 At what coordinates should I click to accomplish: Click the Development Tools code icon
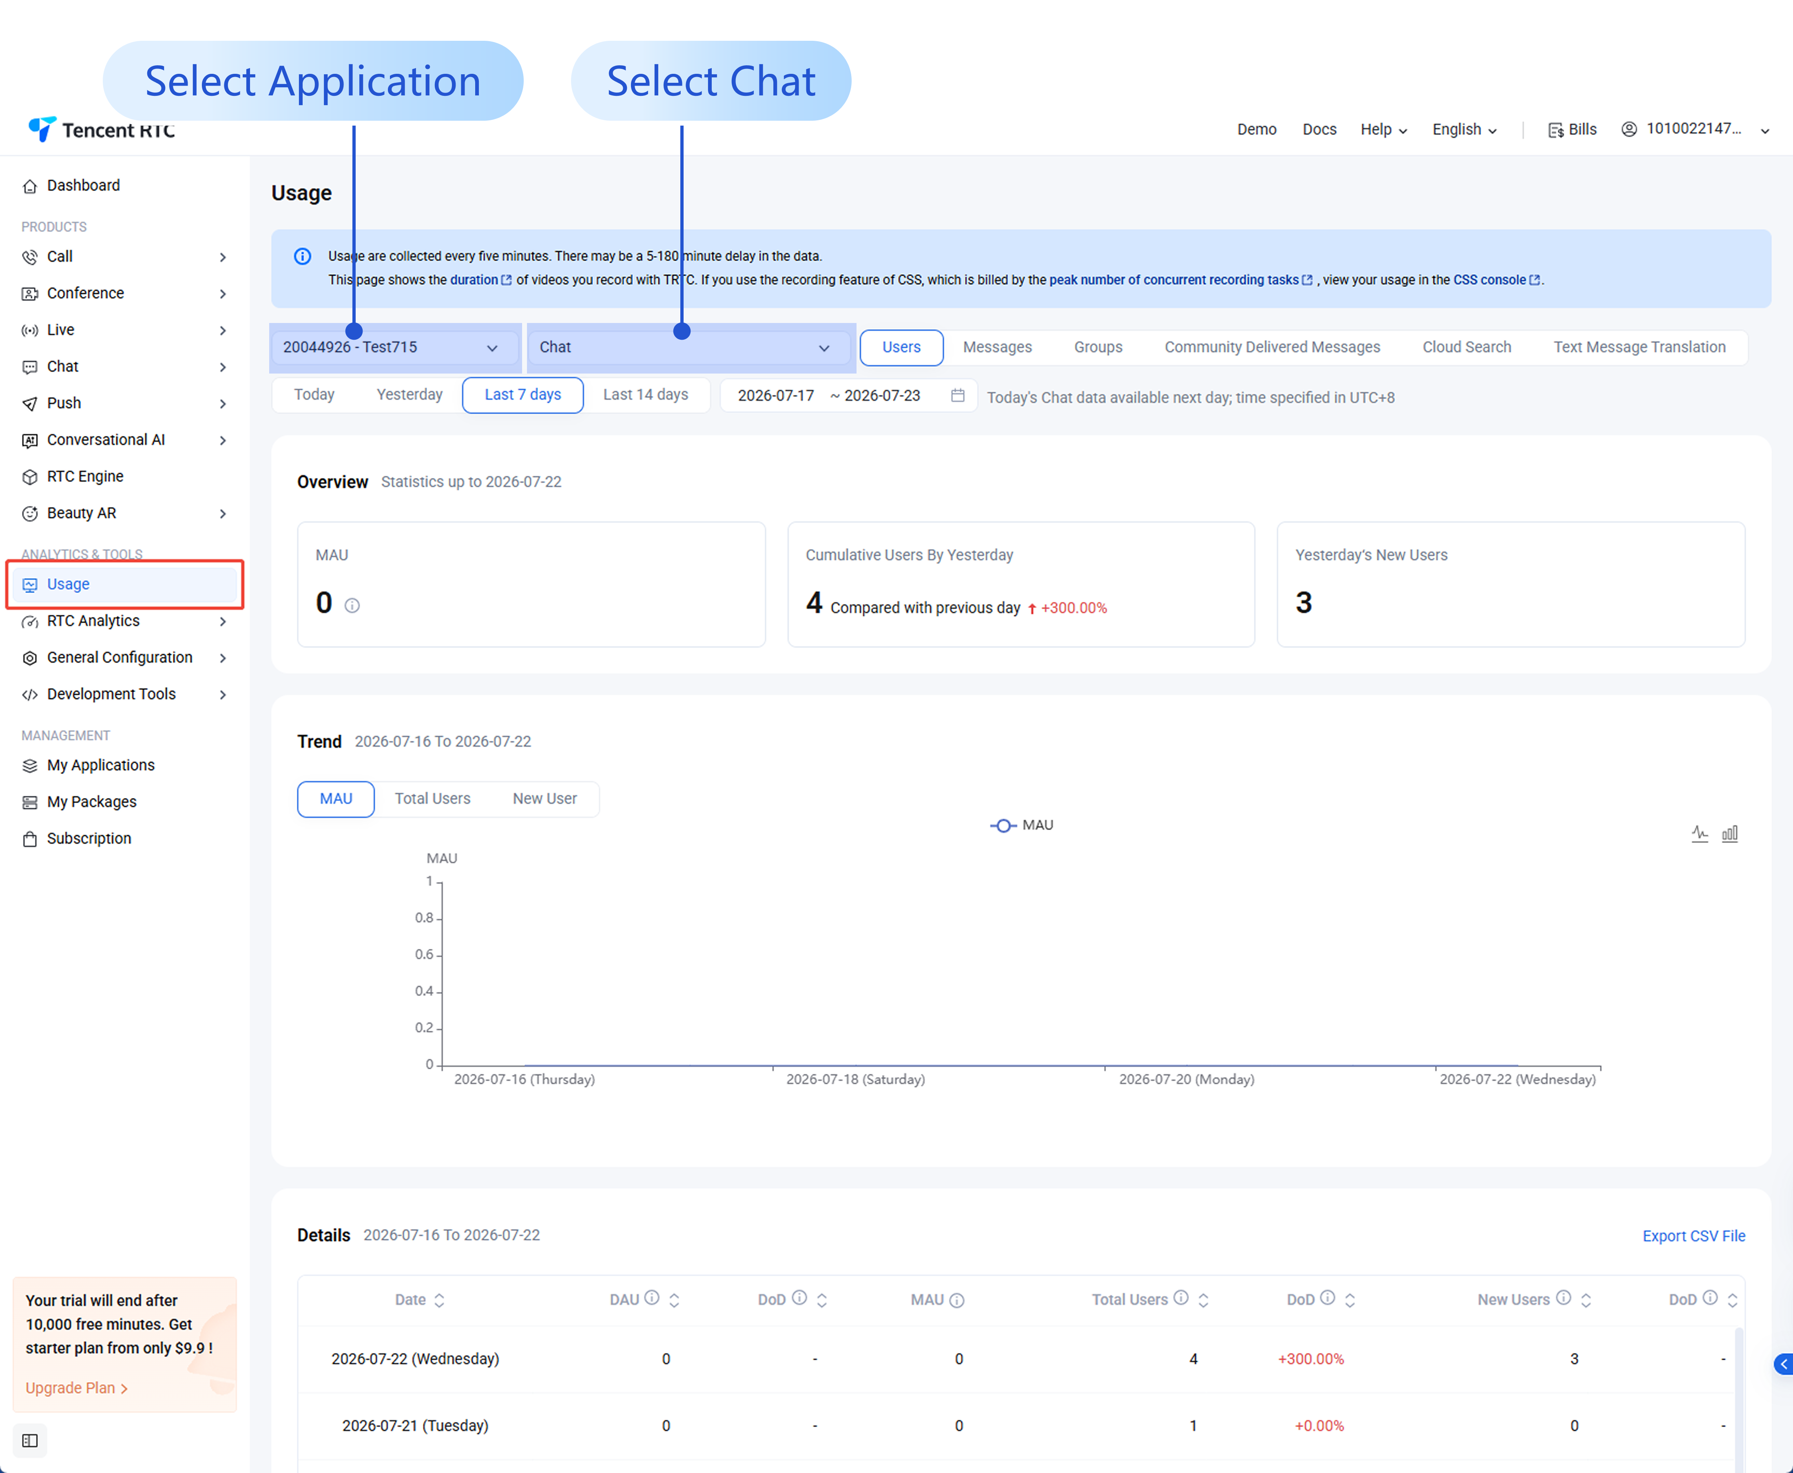point(30,694)
